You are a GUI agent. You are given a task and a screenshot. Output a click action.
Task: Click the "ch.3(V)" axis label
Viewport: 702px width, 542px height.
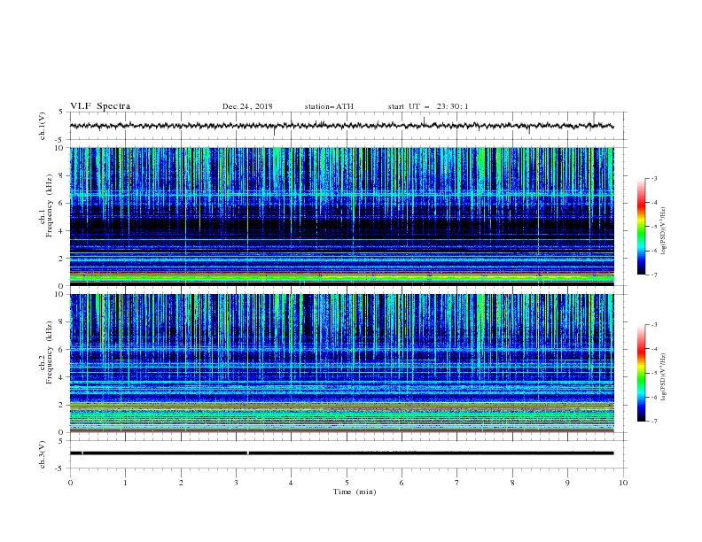click(43, 454)
